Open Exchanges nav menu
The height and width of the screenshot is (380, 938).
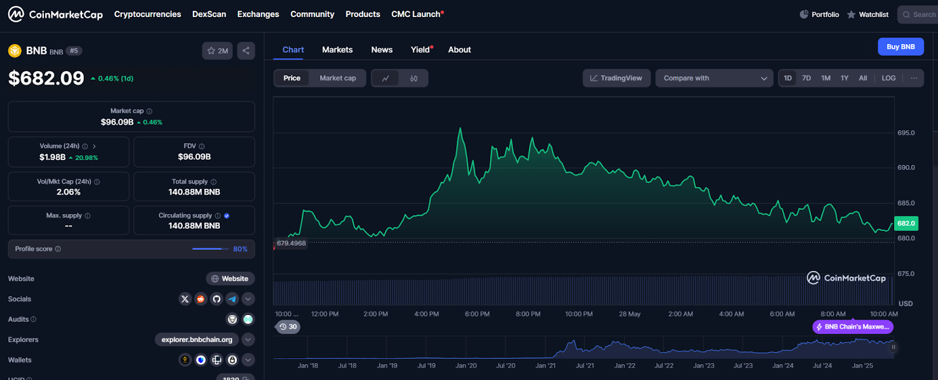pos(258,14)
